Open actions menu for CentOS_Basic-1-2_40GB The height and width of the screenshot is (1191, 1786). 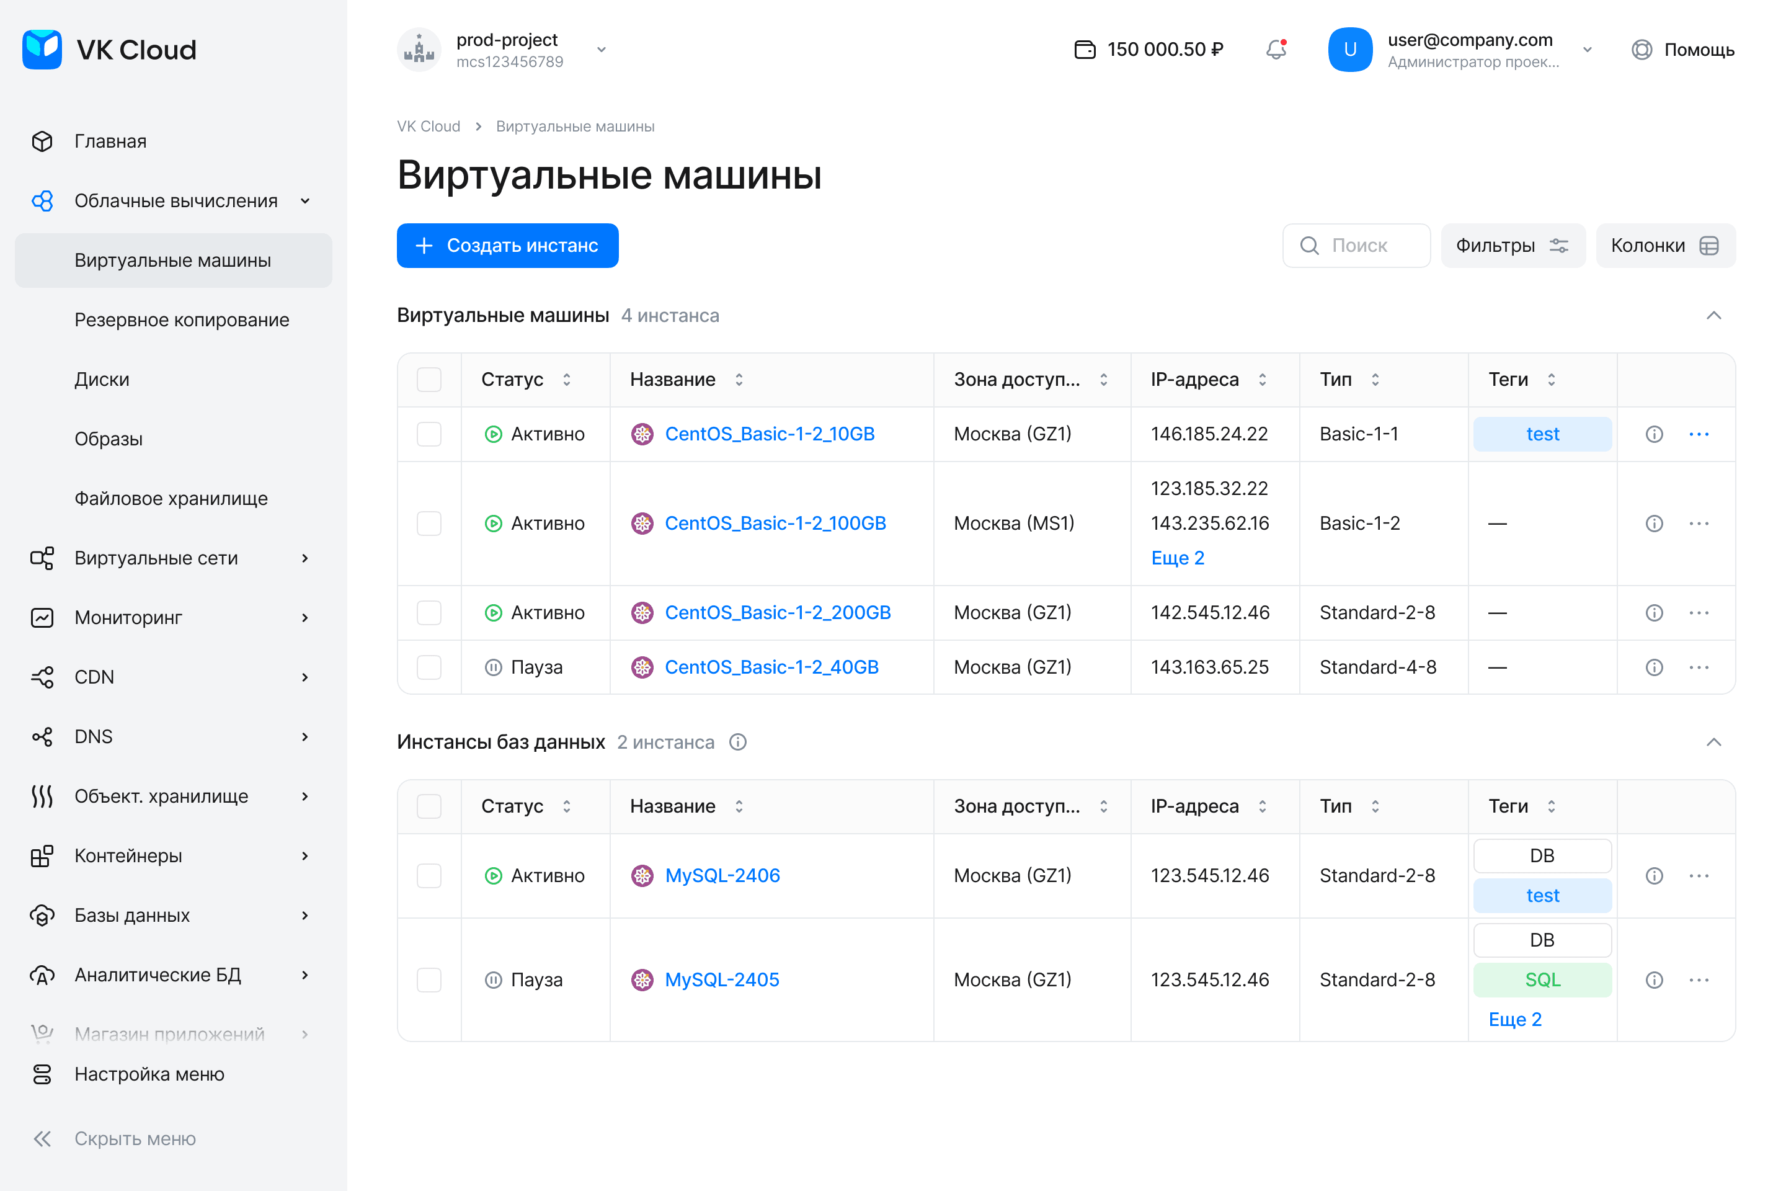[x=1699, y=667]
